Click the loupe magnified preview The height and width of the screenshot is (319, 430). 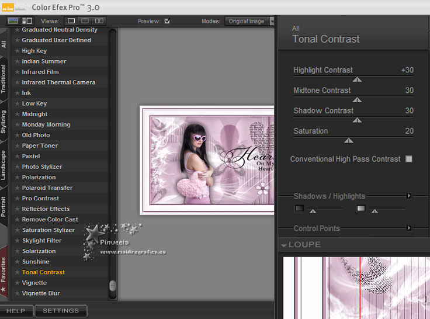click(356, 287)
